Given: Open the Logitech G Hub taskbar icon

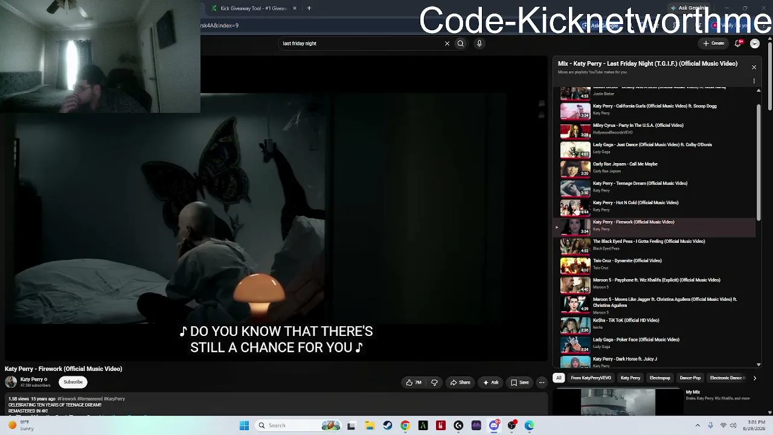Looking at the screenshot, I should click(x=458, y=425).
